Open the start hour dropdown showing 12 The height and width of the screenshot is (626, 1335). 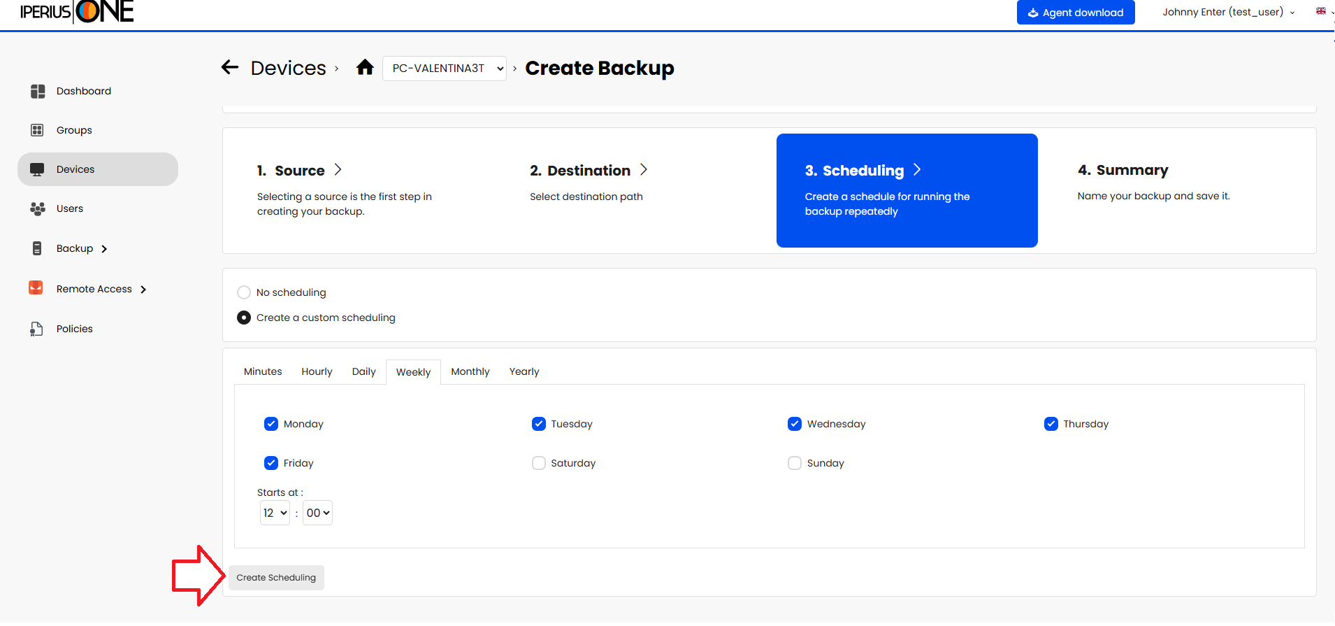275,513
